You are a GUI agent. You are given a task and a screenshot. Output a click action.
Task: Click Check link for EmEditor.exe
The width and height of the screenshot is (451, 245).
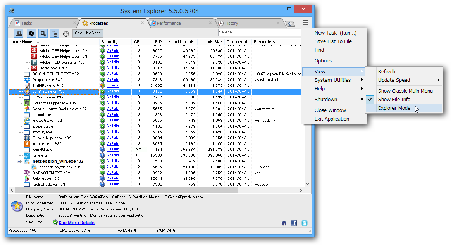(x=112, y=85)
